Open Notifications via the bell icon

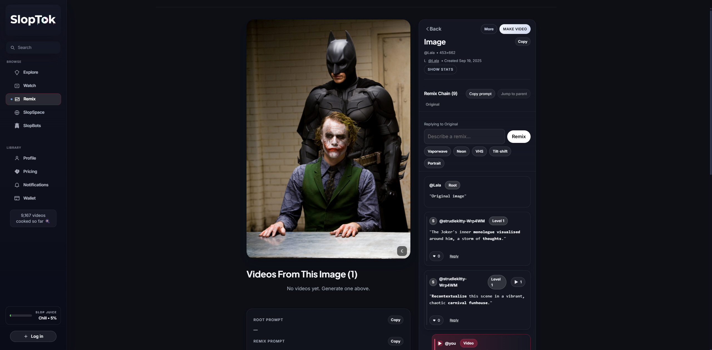(x=17, y=185)
